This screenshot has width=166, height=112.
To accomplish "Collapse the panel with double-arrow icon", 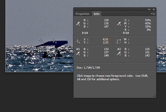I will click(149, 10).
